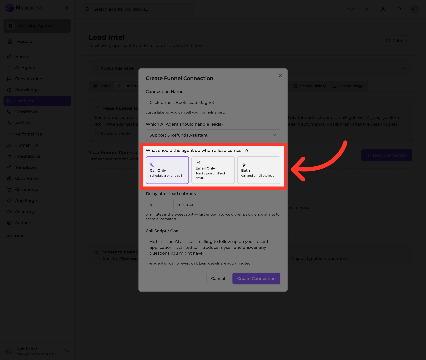426x360 pixels.
Task: Close the Create Funnel Connection dialog
Action: pos(280,76)
